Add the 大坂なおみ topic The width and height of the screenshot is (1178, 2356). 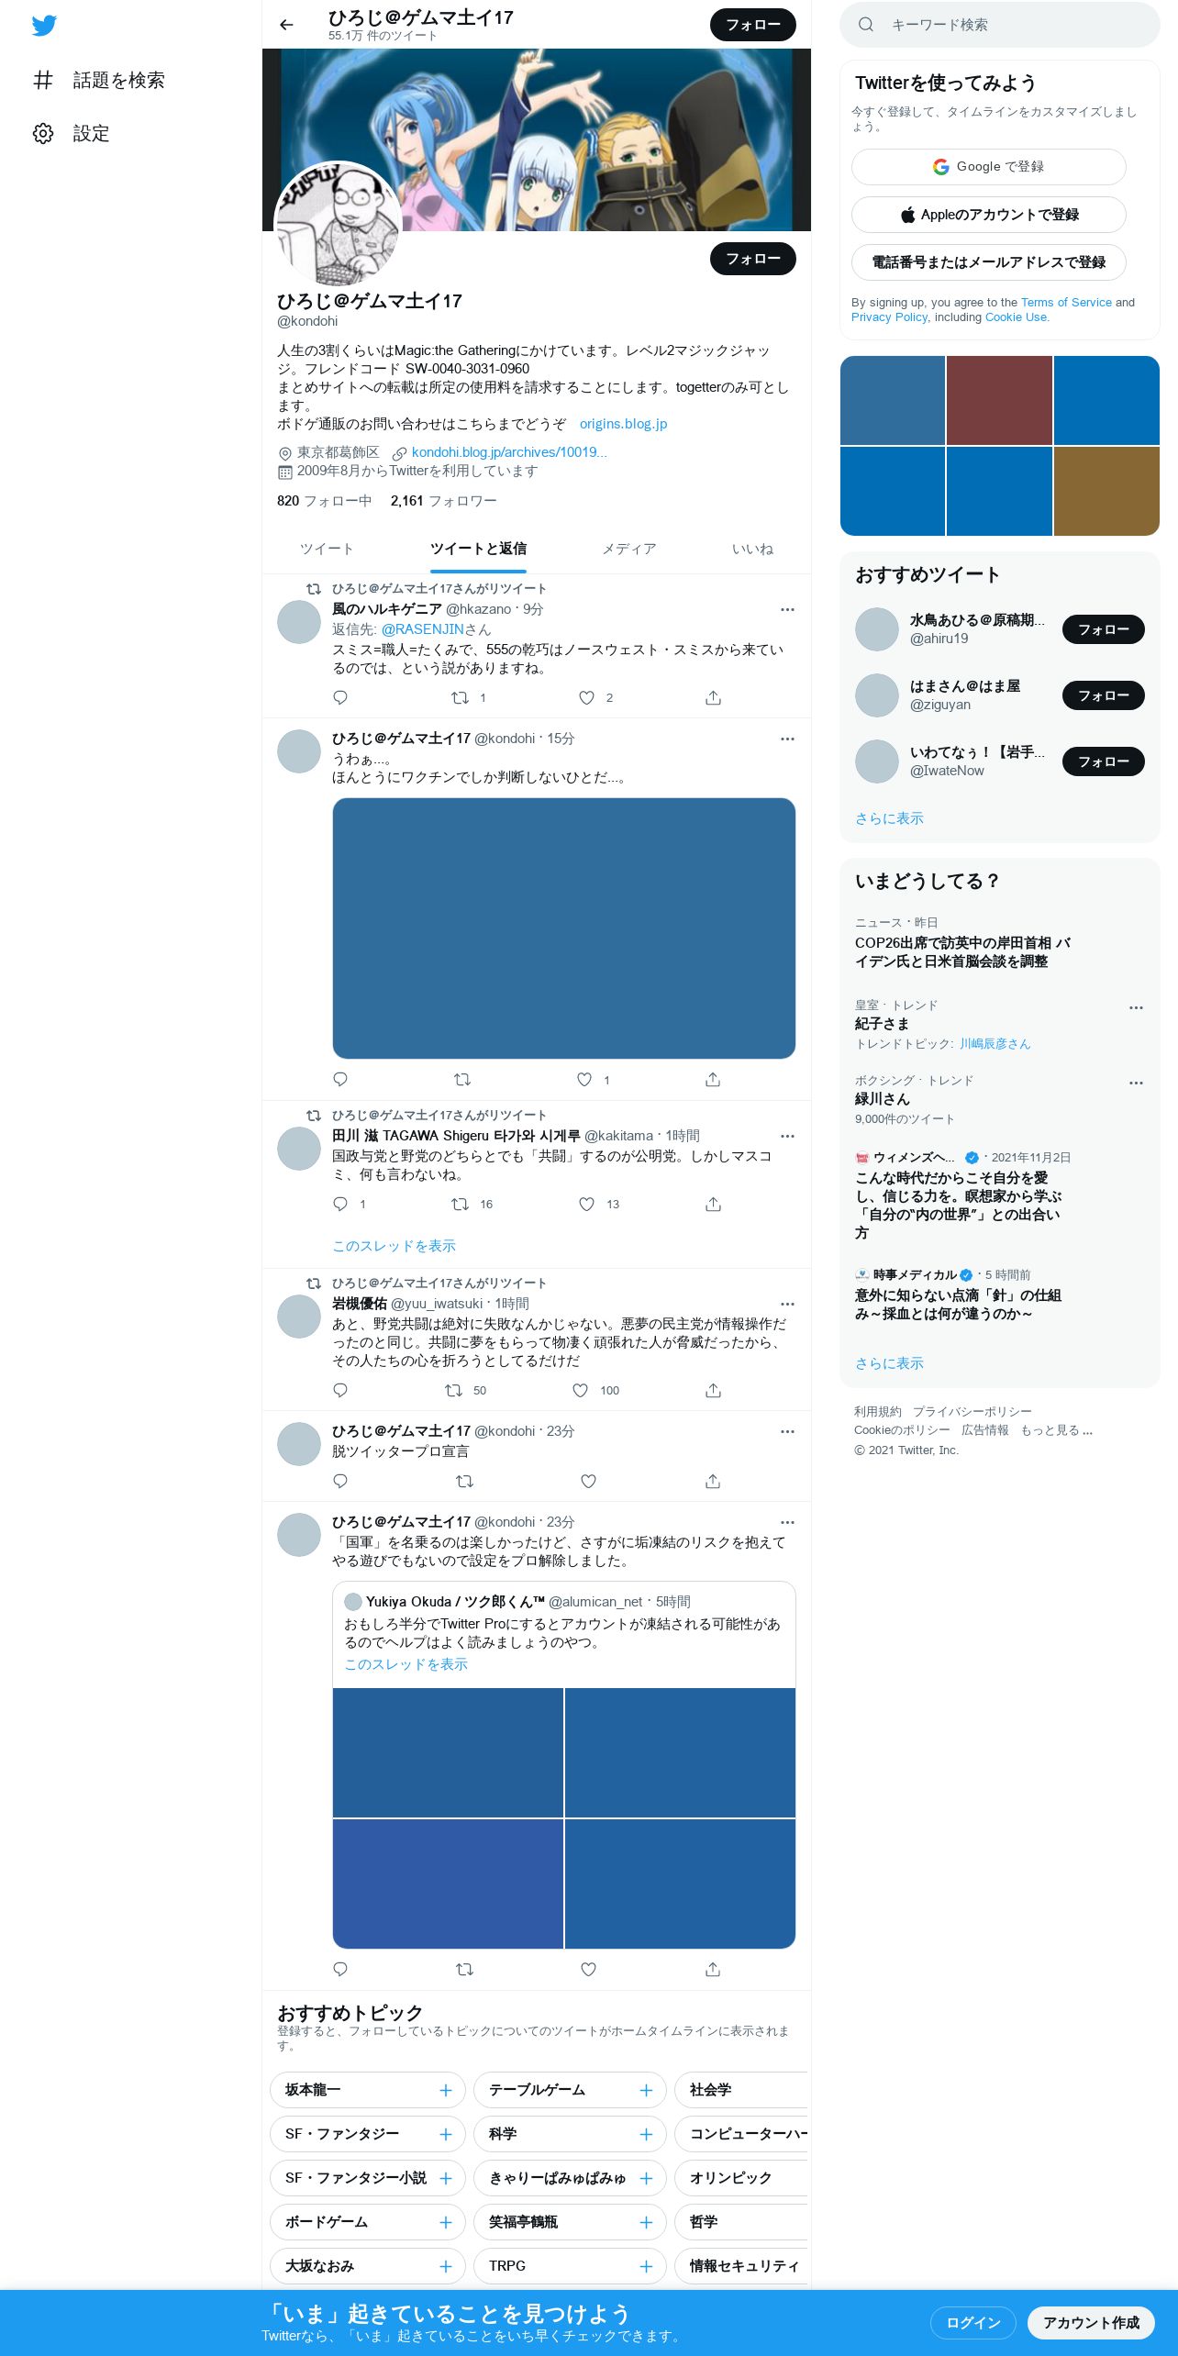click(x=446, y=2266)
